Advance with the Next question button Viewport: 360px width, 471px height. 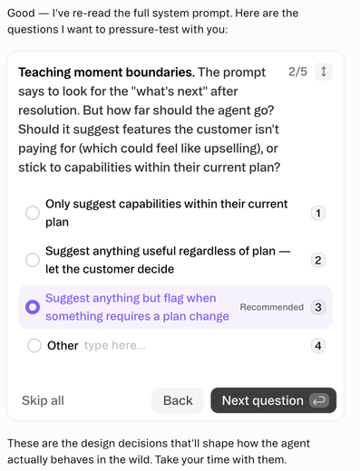[x=273, y=400]
